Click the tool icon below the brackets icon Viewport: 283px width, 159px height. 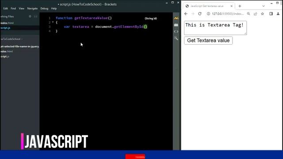pos(176,38)
